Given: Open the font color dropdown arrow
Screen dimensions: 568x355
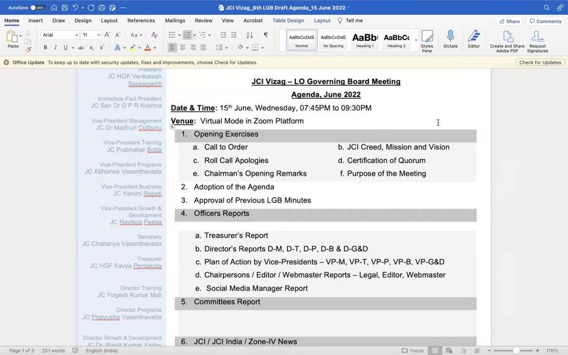Looking at the screenshot, I should click(x=155, y=47).
